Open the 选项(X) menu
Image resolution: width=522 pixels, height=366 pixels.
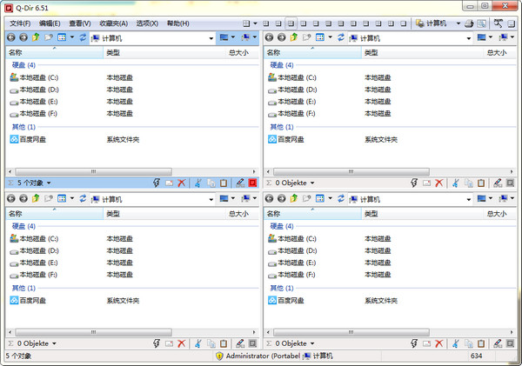point(147,23)
